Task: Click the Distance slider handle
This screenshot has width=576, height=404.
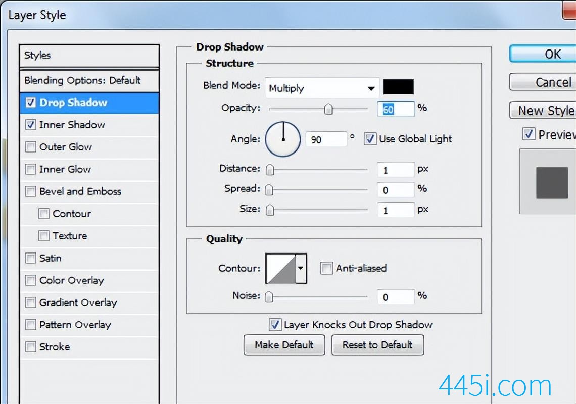Action: pos(270,170)
